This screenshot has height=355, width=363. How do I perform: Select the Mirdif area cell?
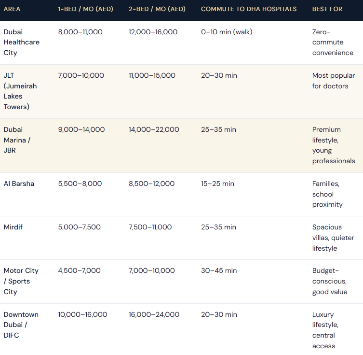pos(13,227)
